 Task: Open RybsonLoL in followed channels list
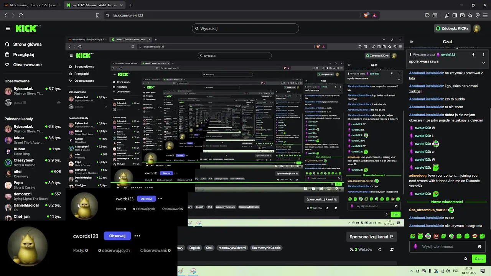(x=33, y=91)
